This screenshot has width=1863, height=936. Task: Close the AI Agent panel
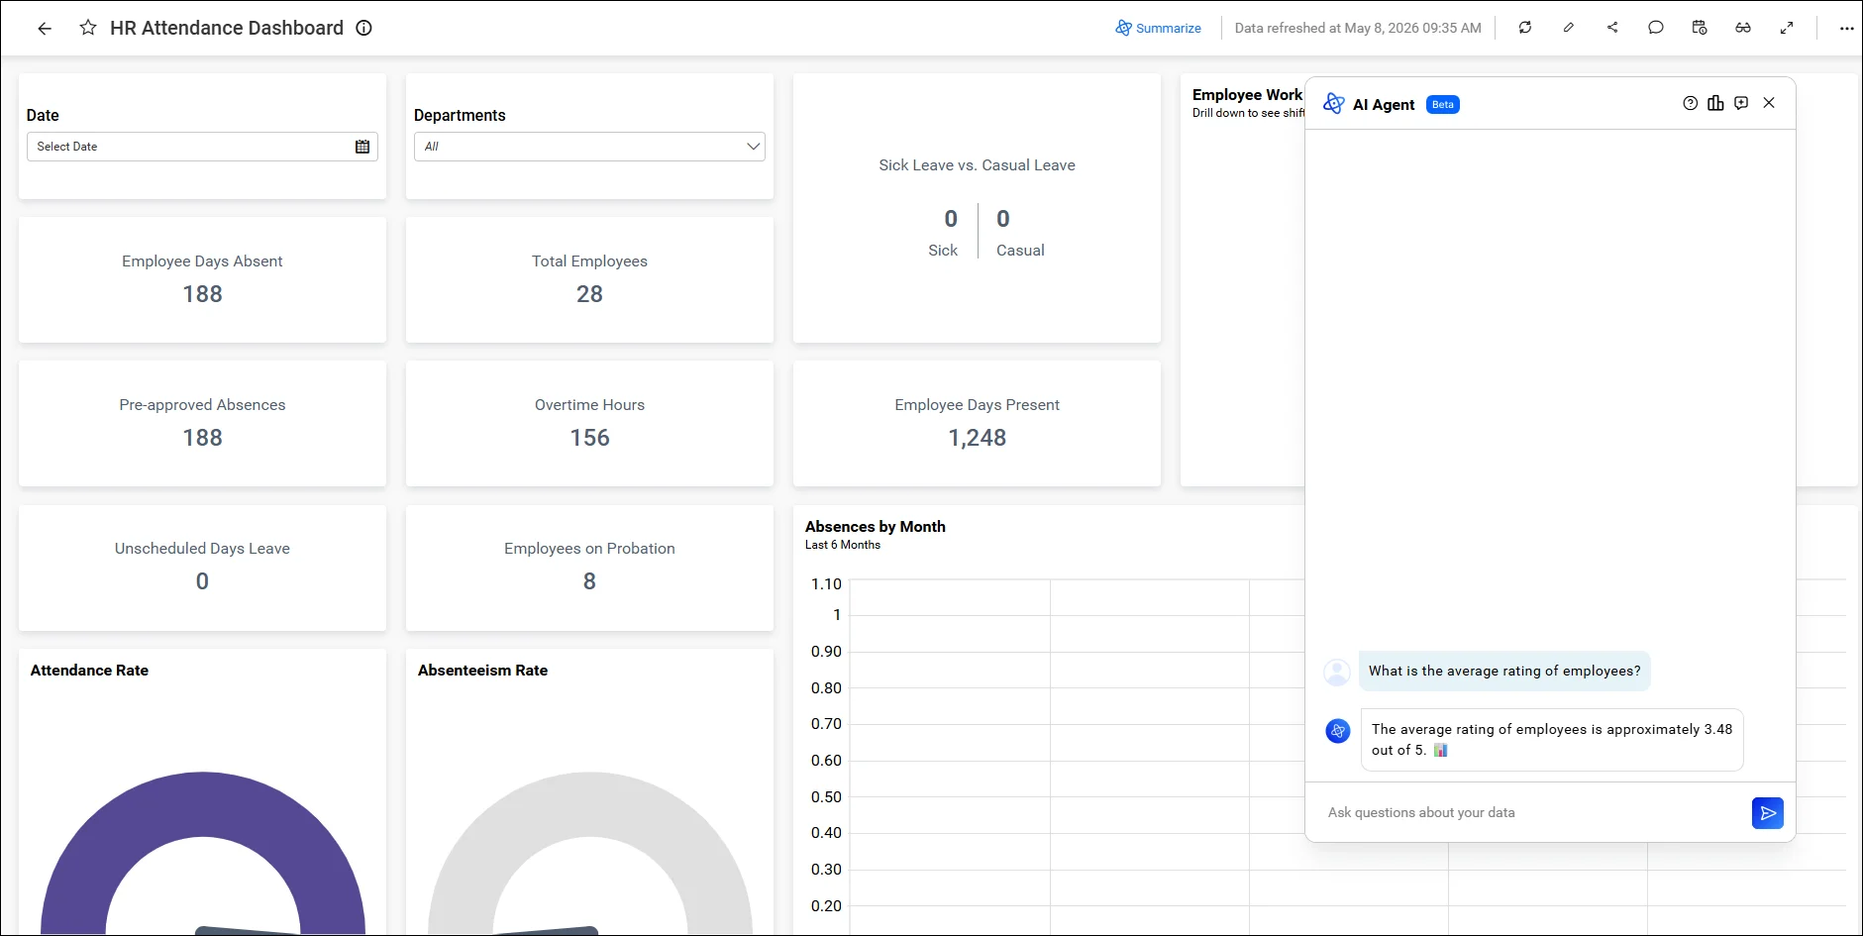click(1769, 103)
